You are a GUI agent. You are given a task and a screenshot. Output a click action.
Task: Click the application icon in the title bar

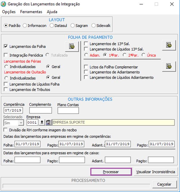3,4
